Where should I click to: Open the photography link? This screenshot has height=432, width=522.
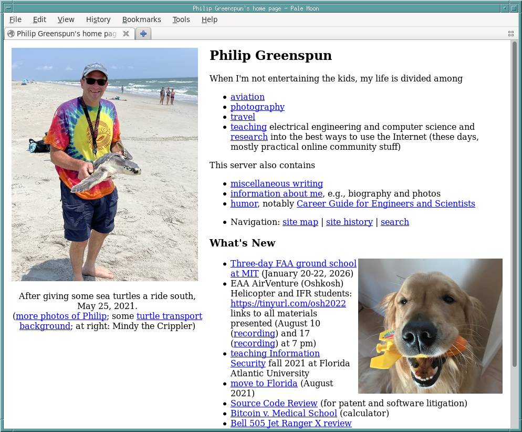coord(257,107)
